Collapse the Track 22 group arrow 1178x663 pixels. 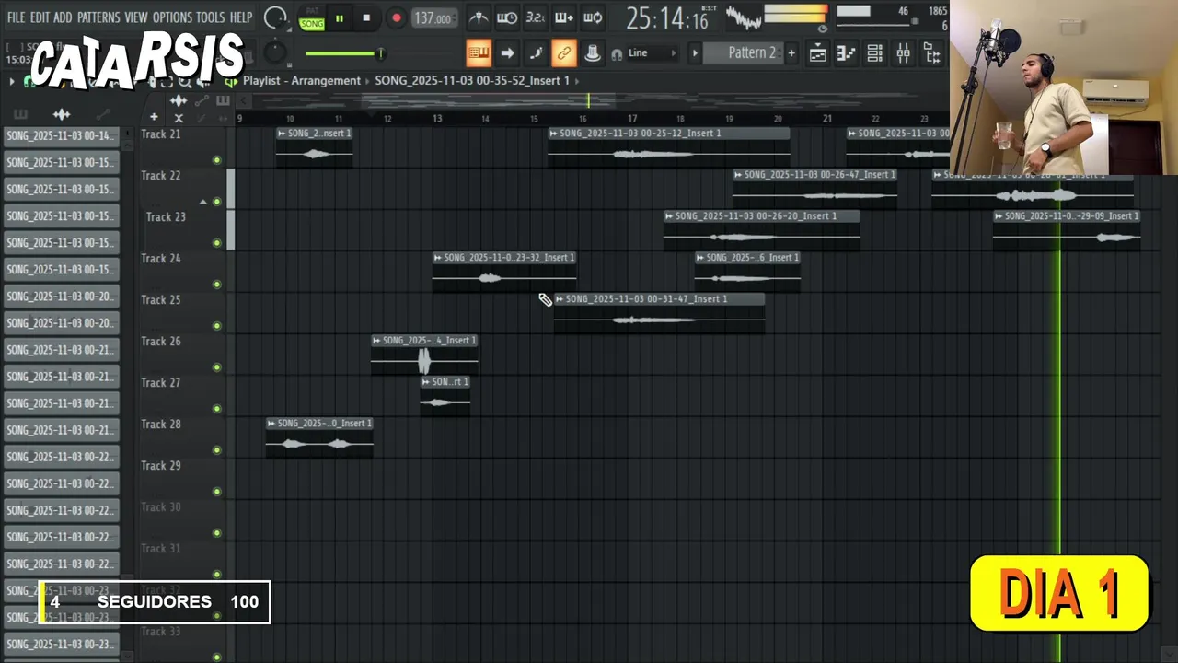pos(203,201)
